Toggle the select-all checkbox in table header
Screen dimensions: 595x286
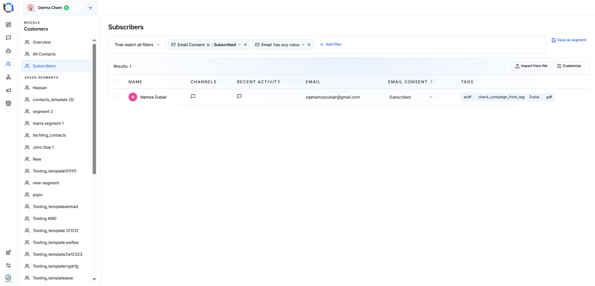point(116,81)
